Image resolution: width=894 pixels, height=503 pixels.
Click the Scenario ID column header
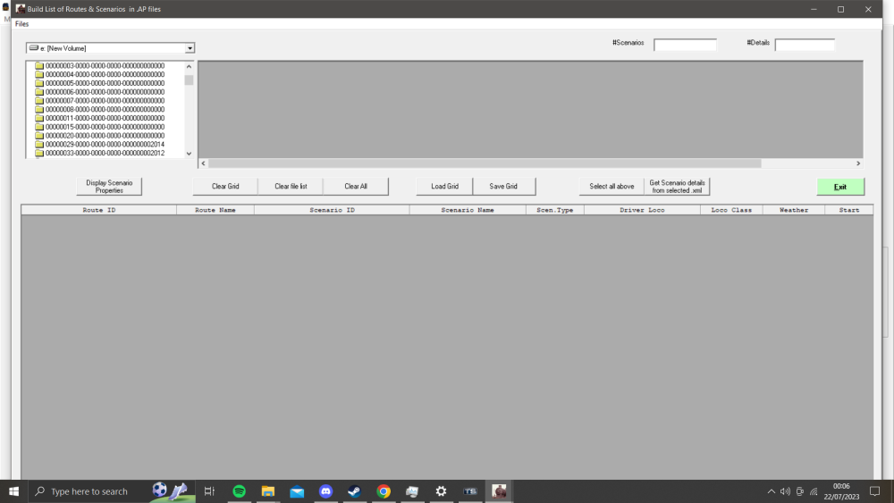[x=332, y=210]
